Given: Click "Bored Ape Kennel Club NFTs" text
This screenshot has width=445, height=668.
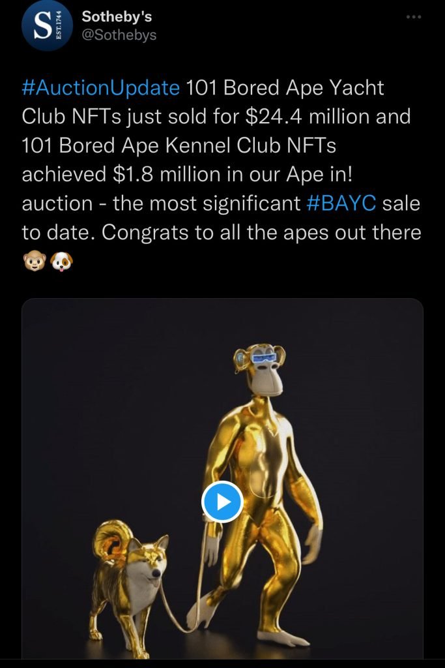Looking at the screenshot, I should [198, 145].
